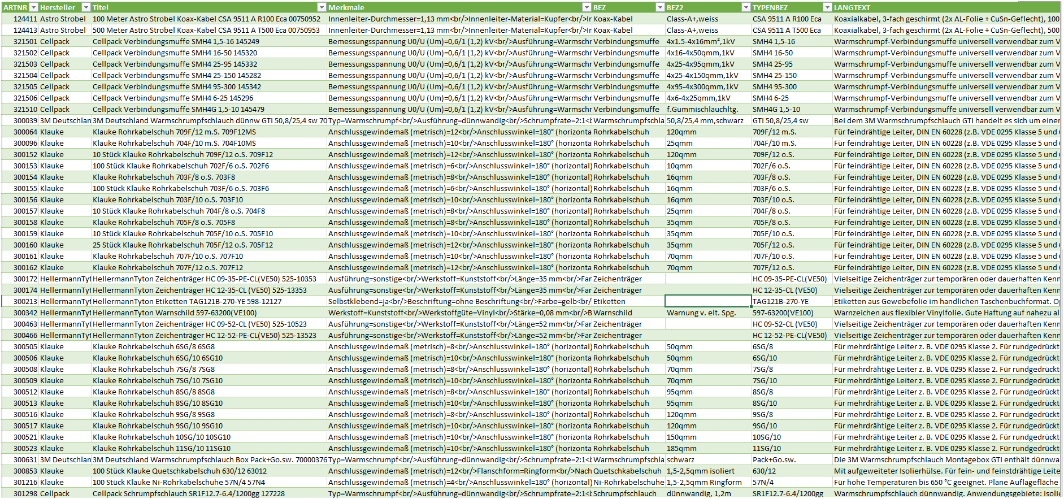Viewport: 1064px width, 499px height.
Task: Click BEZ cell 'Quetschkabelschuh'
Action: click(628, 471)
